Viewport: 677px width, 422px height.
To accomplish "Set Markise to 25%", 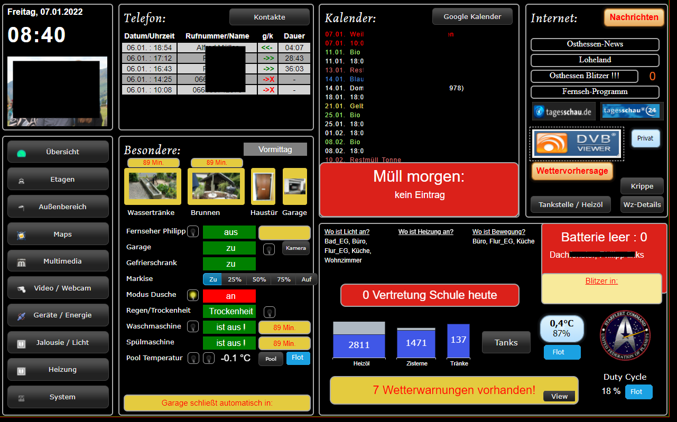I will (x=235, y=279).
